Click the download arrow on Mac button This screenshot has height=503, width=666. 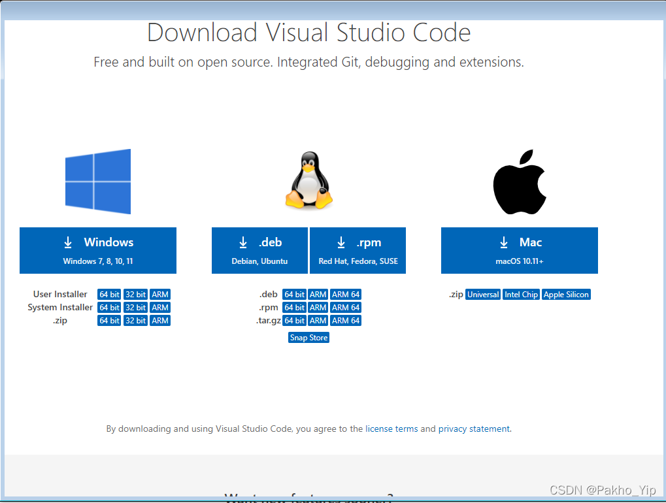tap(504, 242)
